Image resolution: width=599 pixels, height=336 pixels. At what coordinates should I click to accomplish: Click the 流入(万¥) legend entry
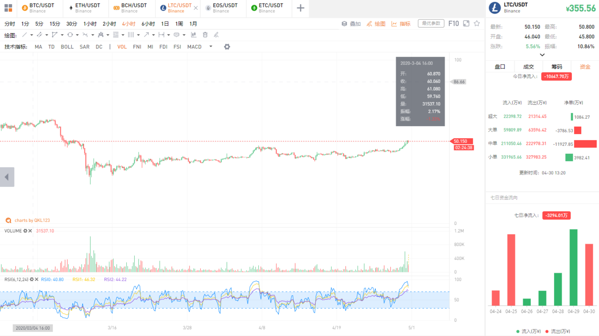click(528, 331)
